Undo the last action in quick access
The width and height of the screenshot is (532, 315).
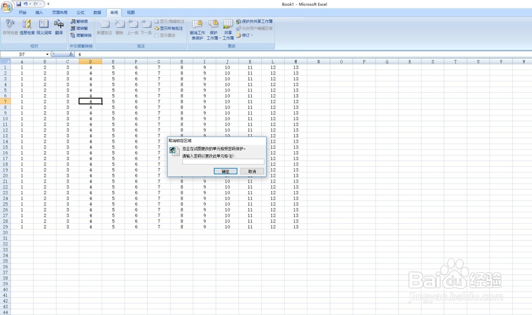(x=25, y=4)
